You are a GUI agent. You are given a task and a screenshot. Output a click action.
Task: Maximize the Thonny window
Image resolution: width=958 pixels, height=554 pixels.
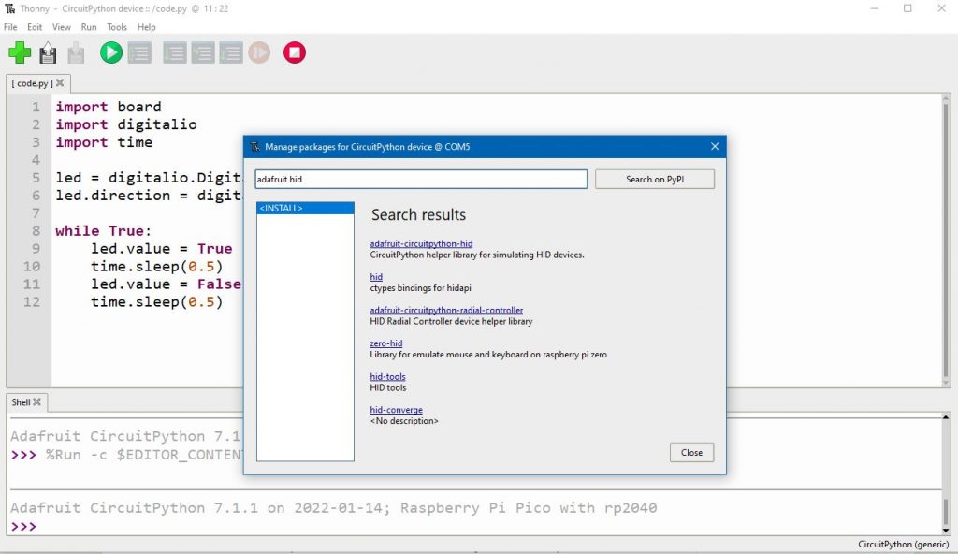tap(907, 8)
